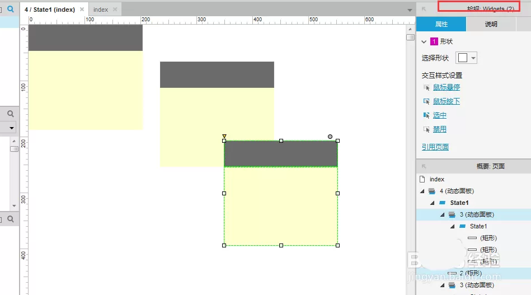Collapse the bold State1 tree node
531x295 pixels.
pyautogui.click(x=433, y=203)
